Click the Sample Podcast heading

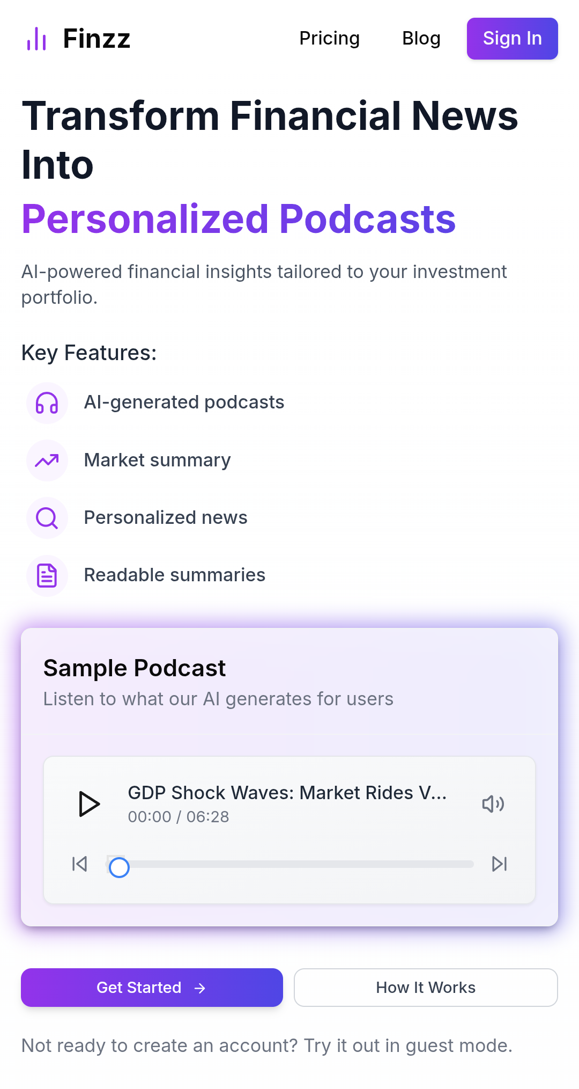pos(135,668)
